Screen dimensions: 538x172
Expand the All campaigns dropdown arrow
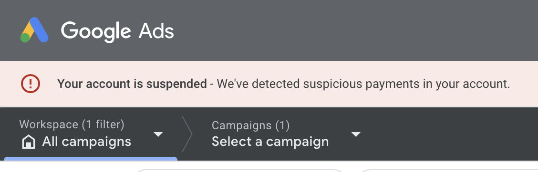pyautogui.click(x=158, y=134)
